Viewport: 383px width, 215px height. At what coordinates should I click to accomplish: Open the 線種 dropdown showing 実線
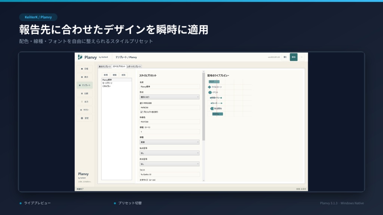point(169,142)
